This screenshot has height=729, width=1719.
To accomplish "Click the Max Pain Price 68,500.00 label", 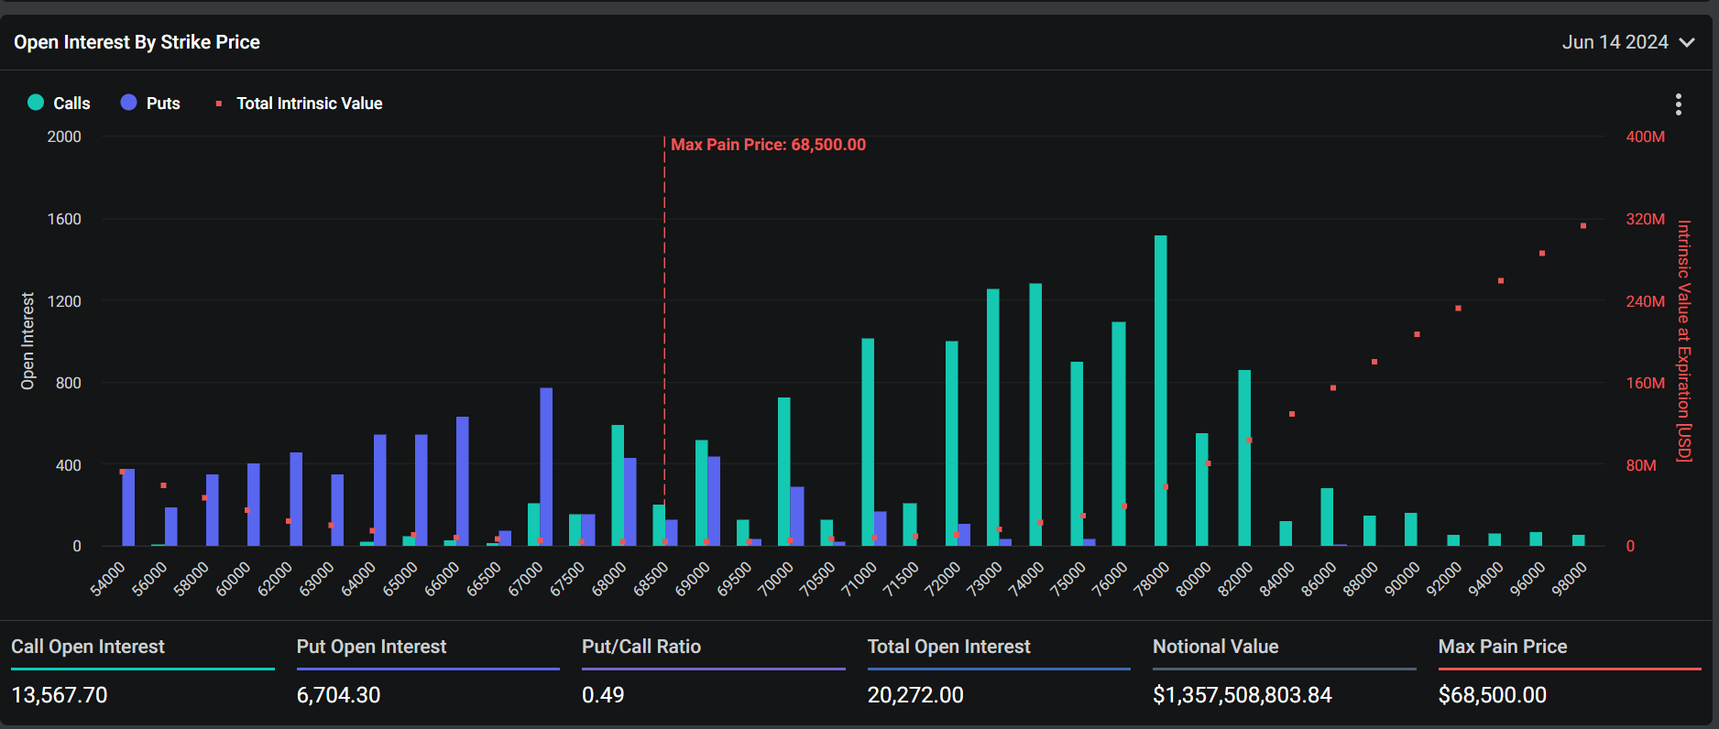I will point(768,145).
